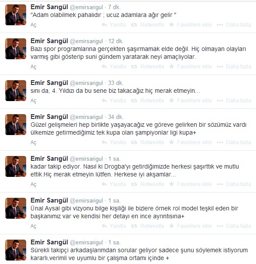Expand the Drogba tweet with Aç

(34, 184)
